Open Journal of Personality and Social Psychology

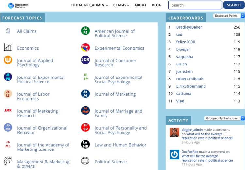121,130
